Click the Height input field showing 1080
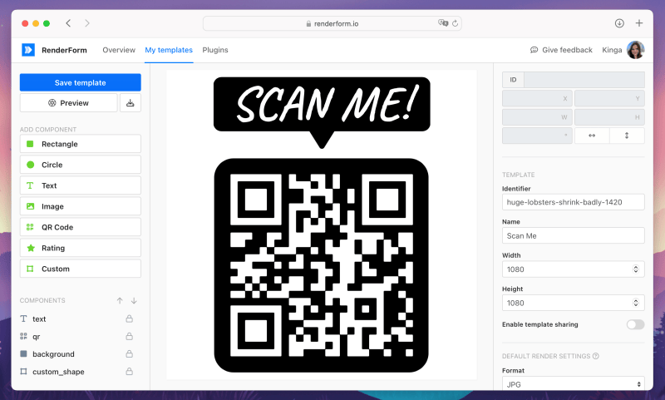The height and width of the screenshot is (400, 665). tap(574, 303)
